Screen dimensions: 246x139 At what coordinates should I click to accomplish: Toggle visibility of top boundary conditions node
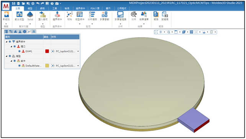[x=10, y=42]
